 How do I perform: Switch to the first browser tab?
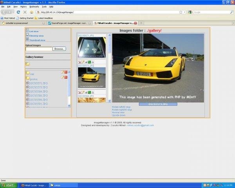click(x=23, y=23)
